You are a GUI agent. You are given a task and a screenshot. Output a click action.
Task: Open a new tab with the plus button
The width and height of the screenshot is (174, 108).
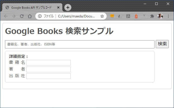click(68, 7)
